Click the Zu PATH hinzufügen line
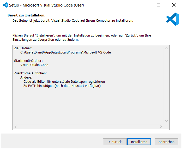This screenshot has width=182, height=149. (x=62, y=86)
